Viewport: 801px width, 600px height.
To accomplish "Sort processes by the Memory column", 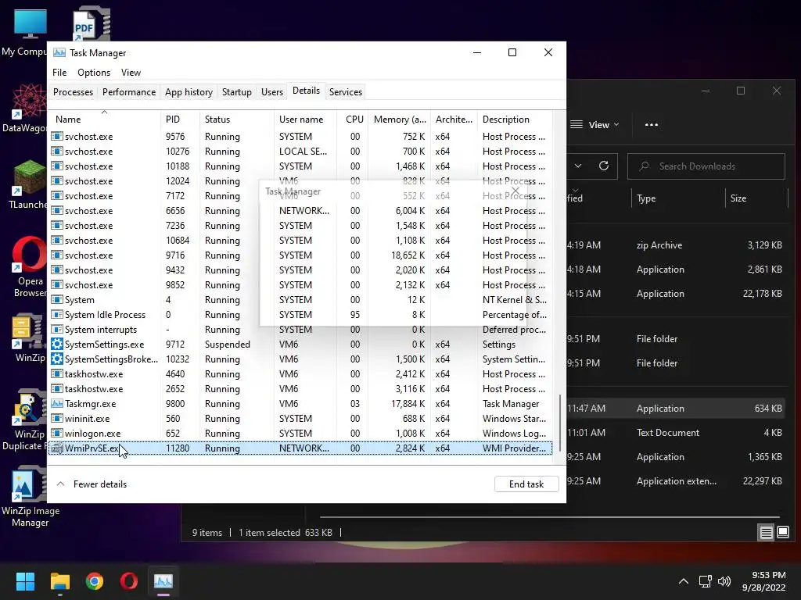I will (400, 120).
